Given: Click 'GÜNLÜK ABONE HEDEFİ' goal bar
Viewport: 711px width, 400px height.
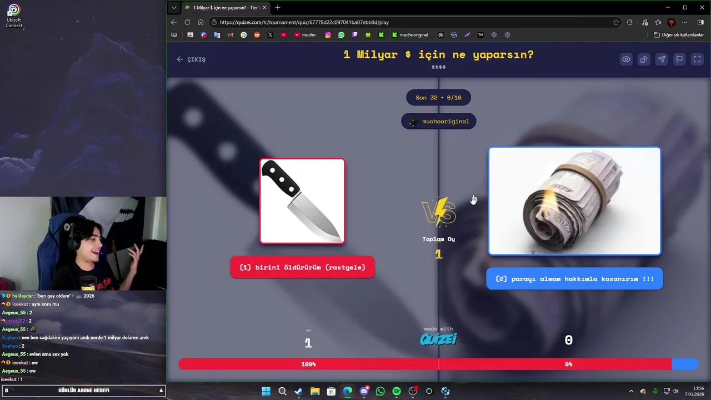Looking at the screenshot, I should tap(83, 391).
